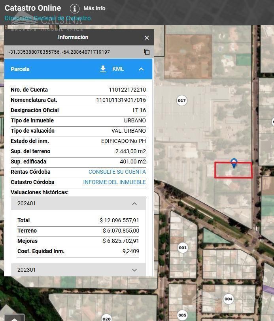Viewport: 274px width, 321px height.
Task: Open the Dirección General de Catastro link
Action: click(48, 18)
